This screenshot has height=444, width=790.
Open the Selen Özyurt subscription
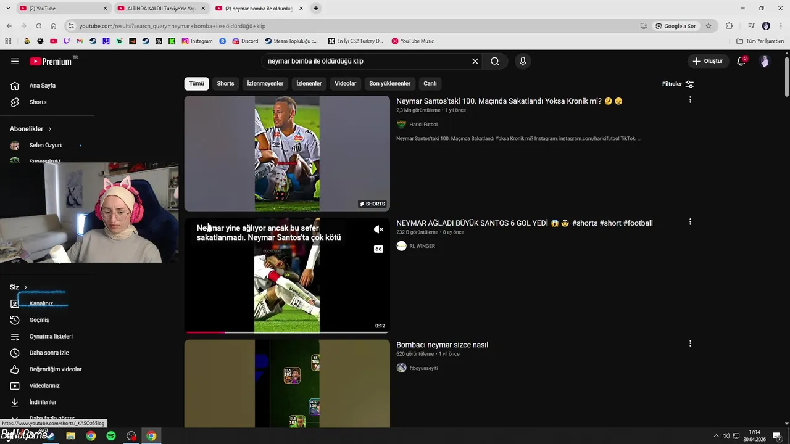pyautogui.click(x=47, y=146)
